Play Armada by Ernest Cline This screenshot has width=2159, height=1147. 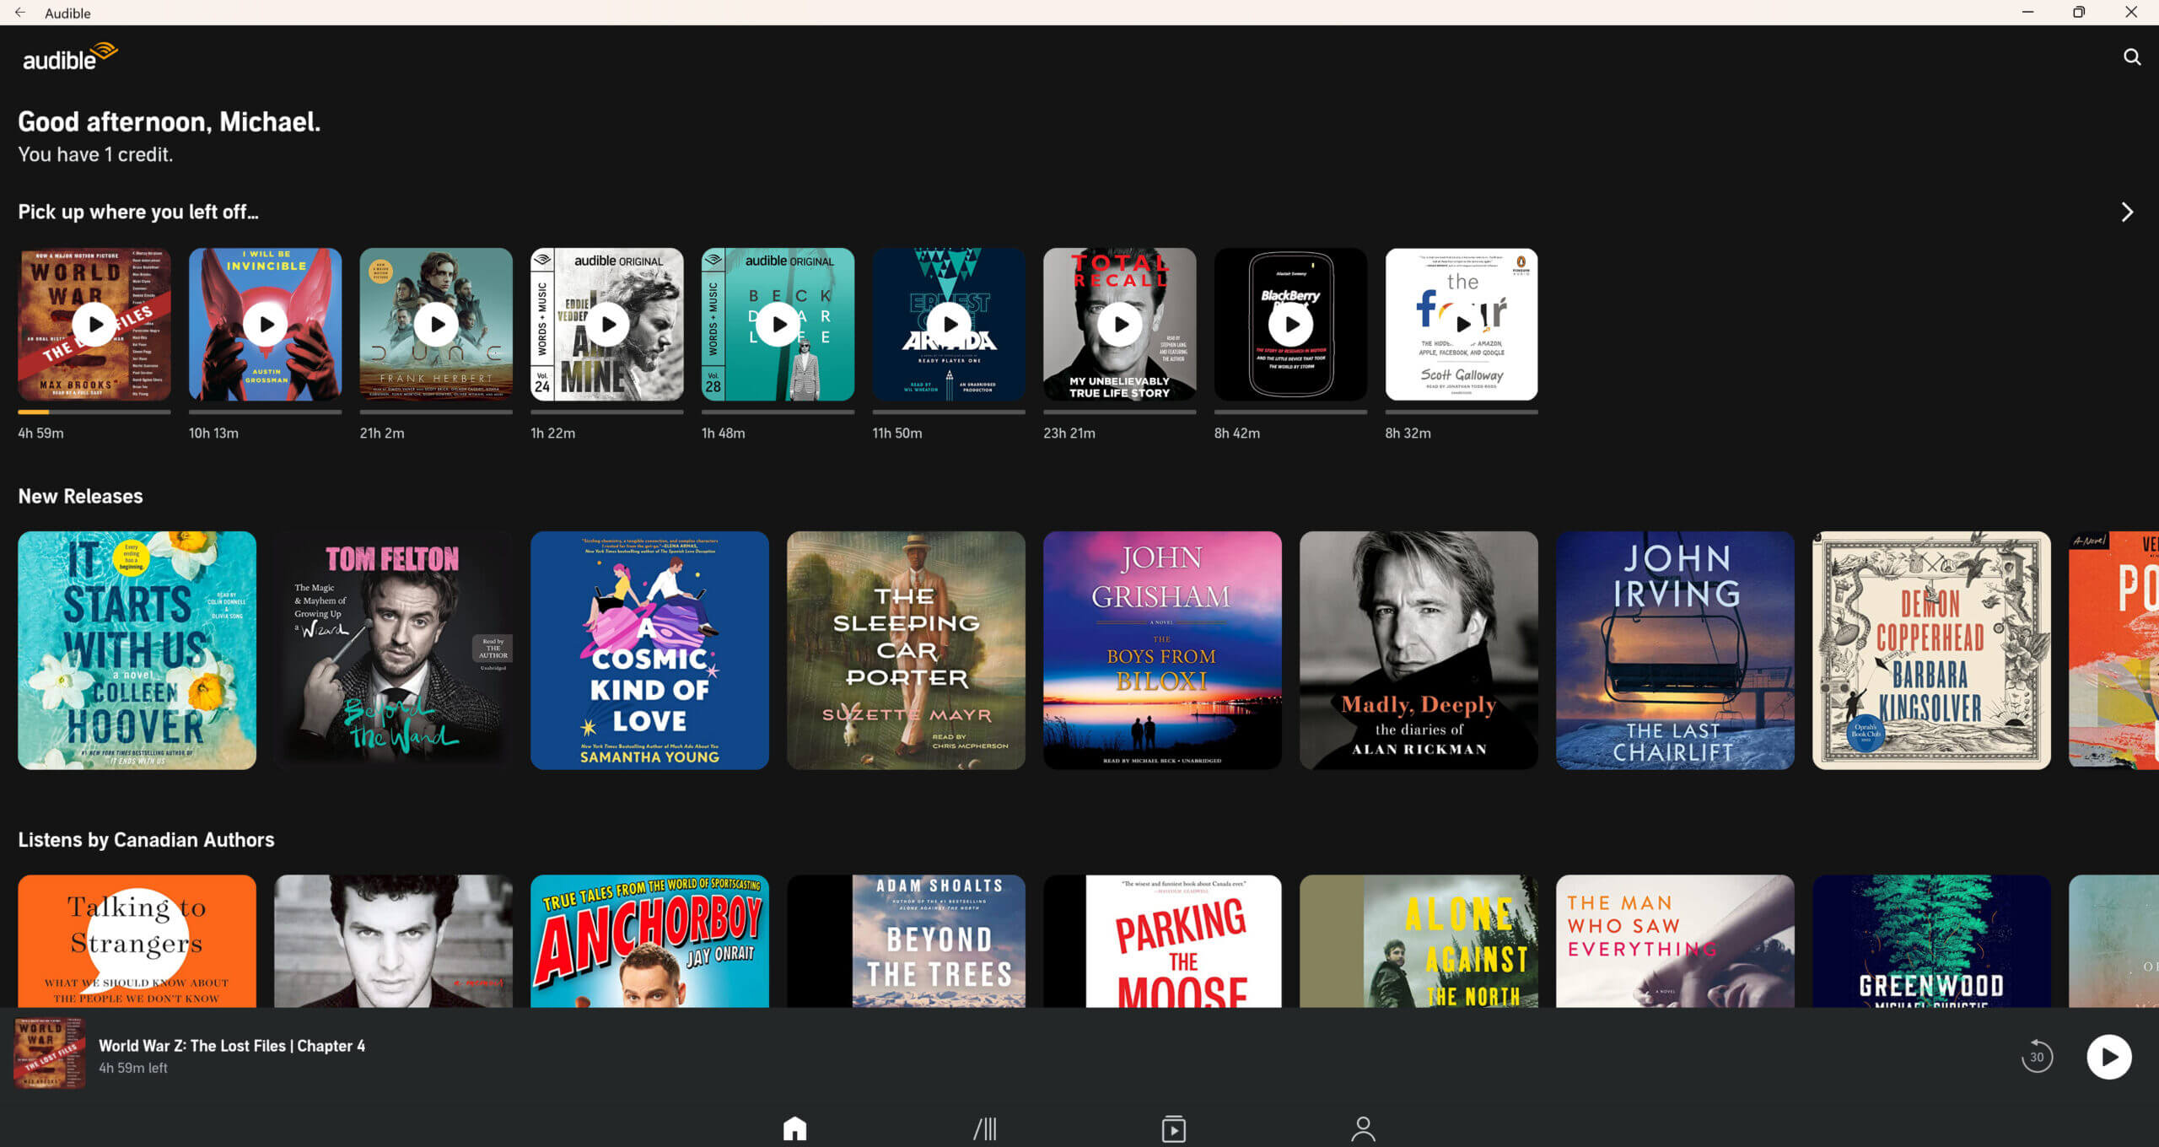tap(949, 324)
